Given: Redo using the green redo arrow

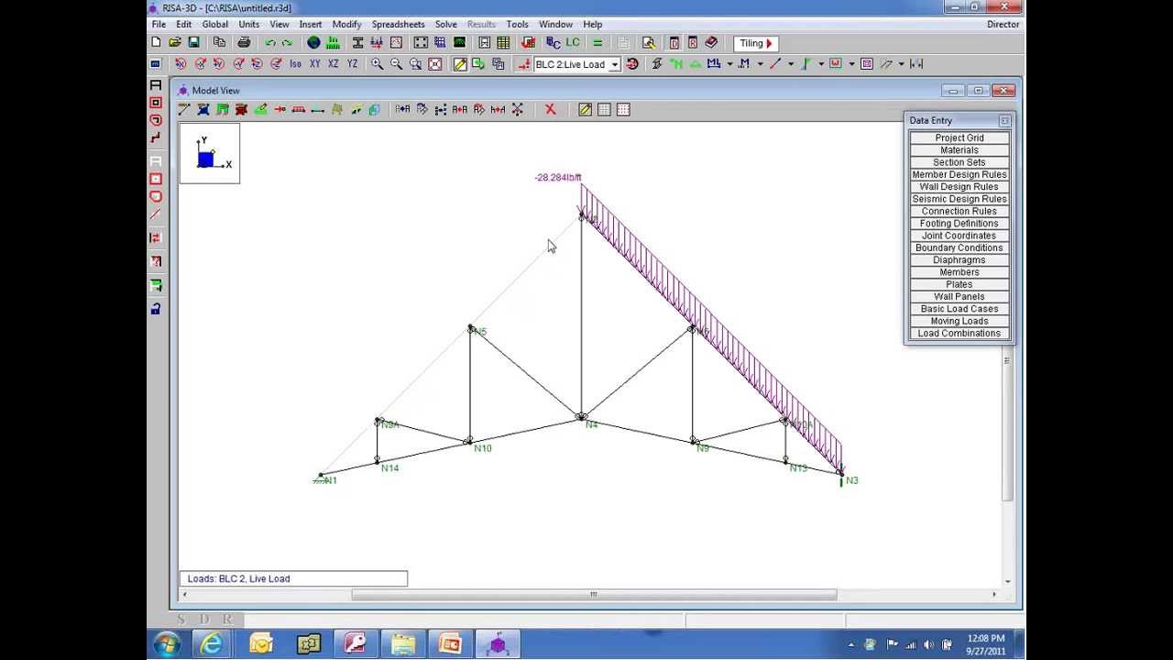Looking at the screenshot, I should coord(288,43).
